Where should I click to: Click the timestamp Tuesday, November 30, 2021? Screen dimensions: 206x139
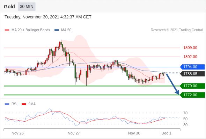pyautogui.click(x=48, y=17)
